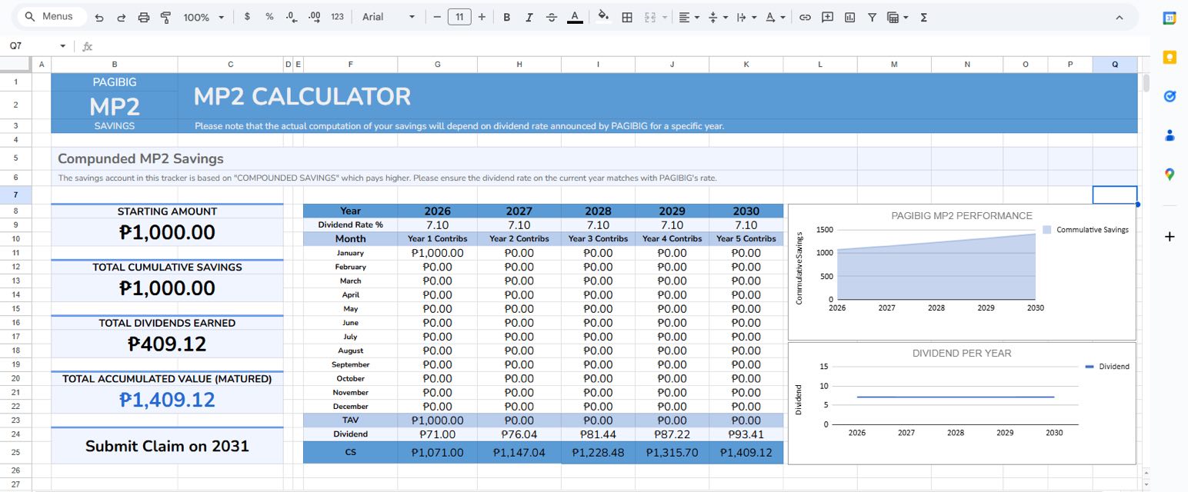Click the 'Submit Claim on 2031' cell
The width and height of the screenshot is (1188, 492).
click(167, 446)
